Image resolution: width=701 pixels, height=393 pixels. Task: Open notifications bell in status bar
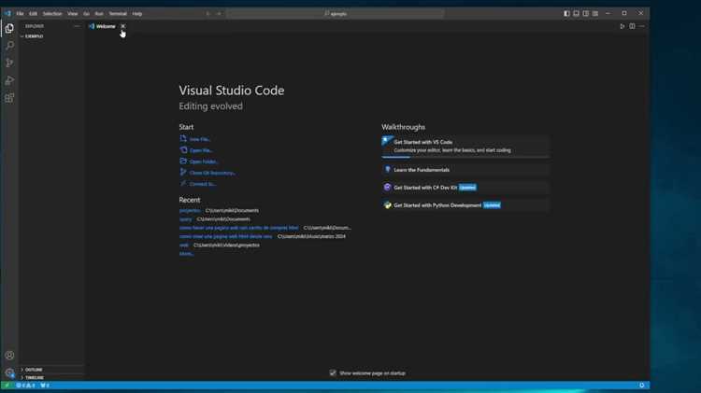pyautogui.click(x=641, y=386)
